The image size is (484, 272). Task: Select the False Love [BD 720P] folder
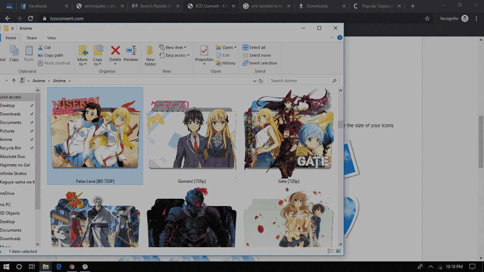95,136
